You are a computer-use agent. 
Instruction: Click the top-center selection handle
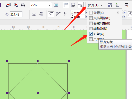(x=37, y=61)
